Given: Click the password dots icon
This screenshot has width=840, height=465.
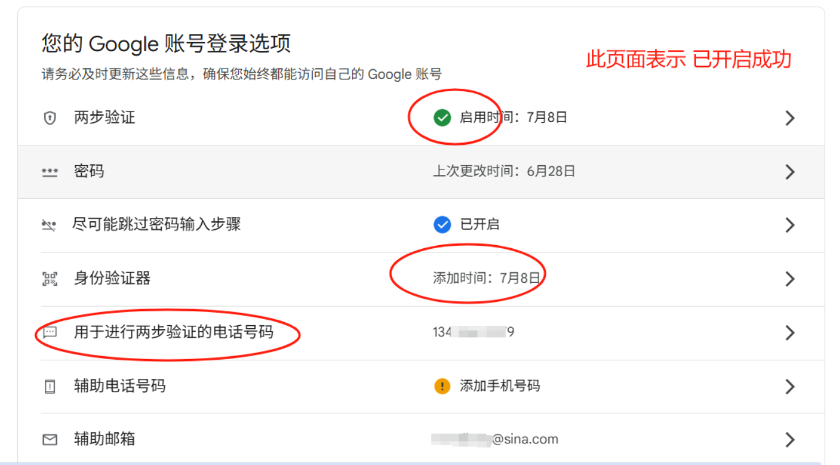Looking at the screenshot, I should (x=49, y=172).
